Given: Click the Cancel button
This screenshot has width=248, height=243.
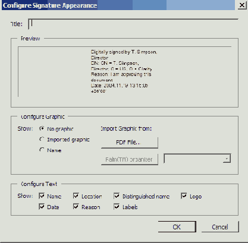Looking at the screenshot, I should click(x=220, y=227).
